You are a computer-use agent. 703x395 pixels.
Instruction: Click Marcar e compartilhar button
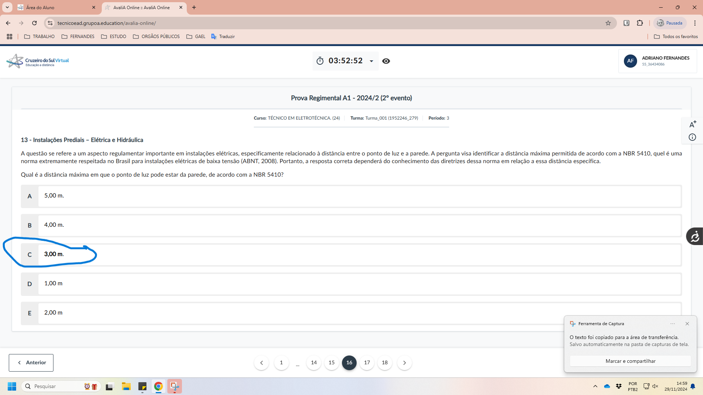[630, 361]
